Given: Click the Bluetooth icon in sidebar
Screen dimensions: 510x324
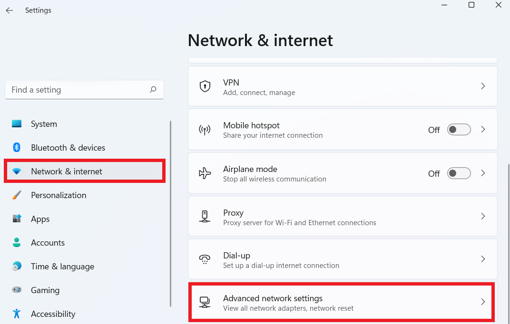Looking at the screenshot, I should (17, 148).
